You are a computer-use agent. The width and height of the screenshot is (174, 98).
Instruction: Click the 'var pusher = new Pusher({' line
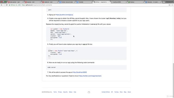click(60, 29)
